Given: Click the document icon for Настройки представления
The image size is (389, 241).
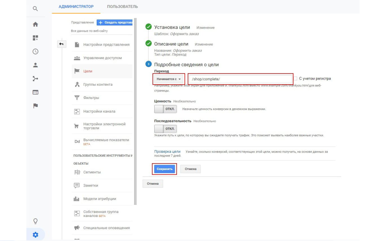Looking at the screenshot, I should (x=77, y=44).
